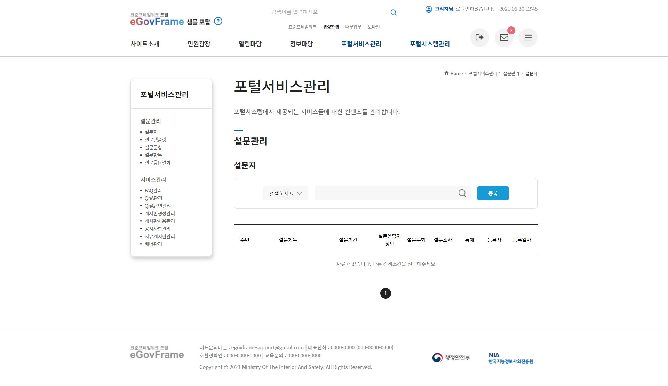Image resolution: width=668 pixels, height=386 pixels.
Task: Open the mail notifications envelope icon
Action: click(504, 38)
